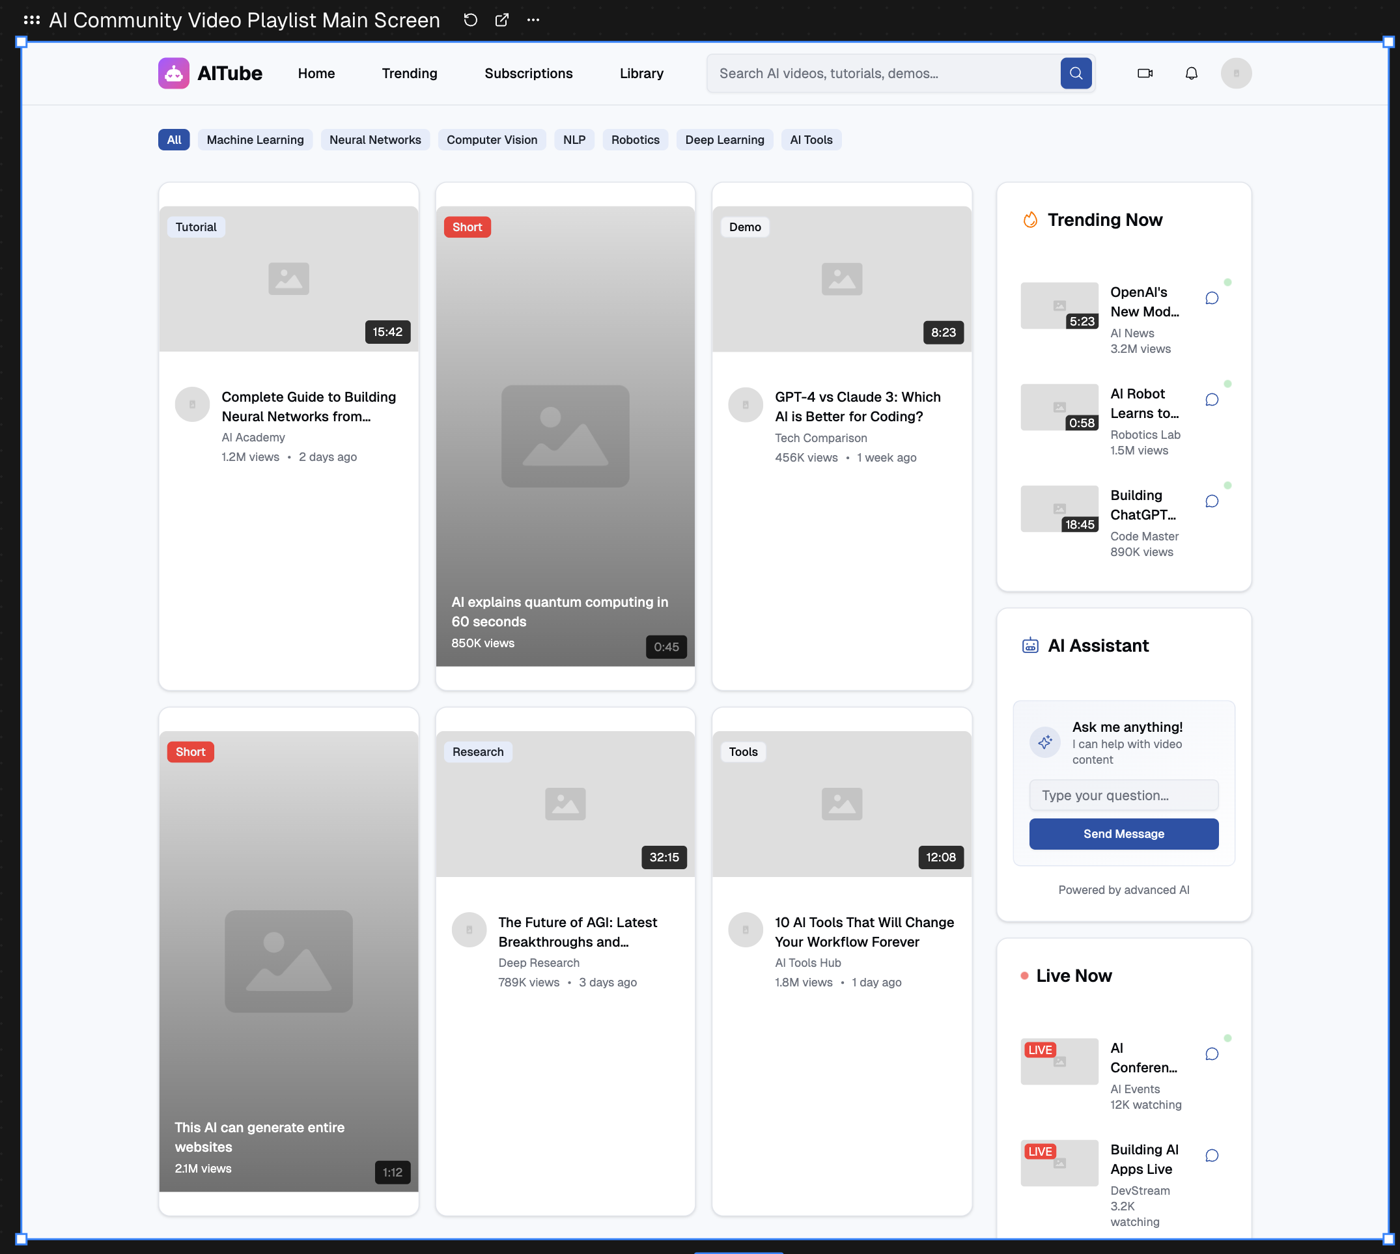Viewport: 1400px width, 1254px height.
Task: Select the Machine Learning filter chip
Action: (x=255, y=140)
